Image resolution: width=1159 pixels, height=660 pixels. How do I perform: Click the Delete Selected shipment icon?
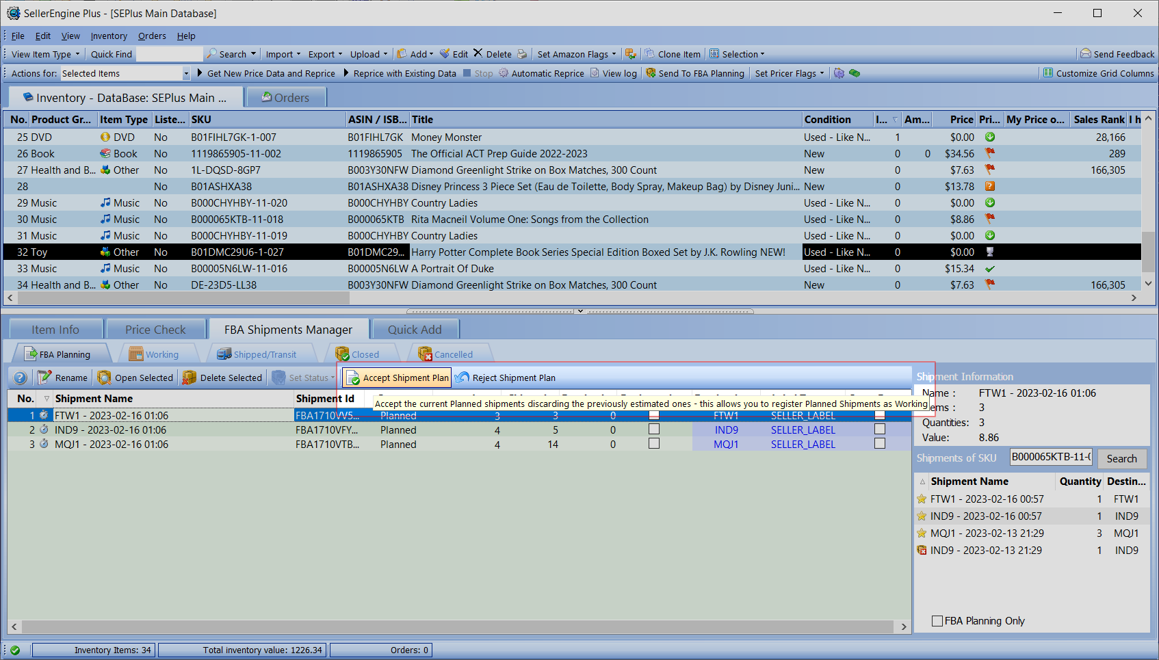[190, 378]
